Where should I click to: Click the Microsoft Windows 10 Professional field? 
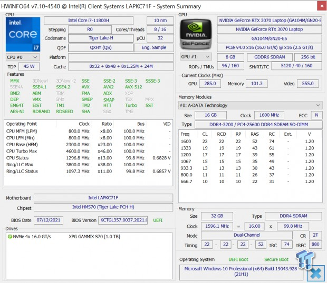pyautogui.click(x=241, y=271)
